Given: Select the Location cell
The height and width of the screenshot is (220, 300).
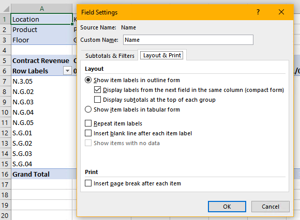Looking at the screenshot, I should click(x=42, y=19).
